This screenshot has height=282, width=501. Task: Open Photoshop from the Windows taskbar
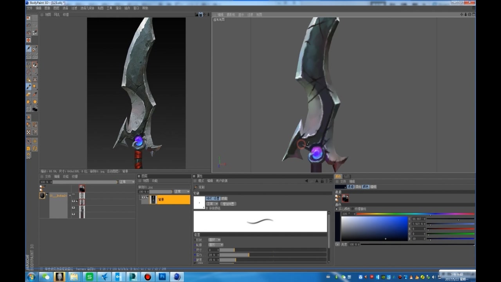pos(162,277)
